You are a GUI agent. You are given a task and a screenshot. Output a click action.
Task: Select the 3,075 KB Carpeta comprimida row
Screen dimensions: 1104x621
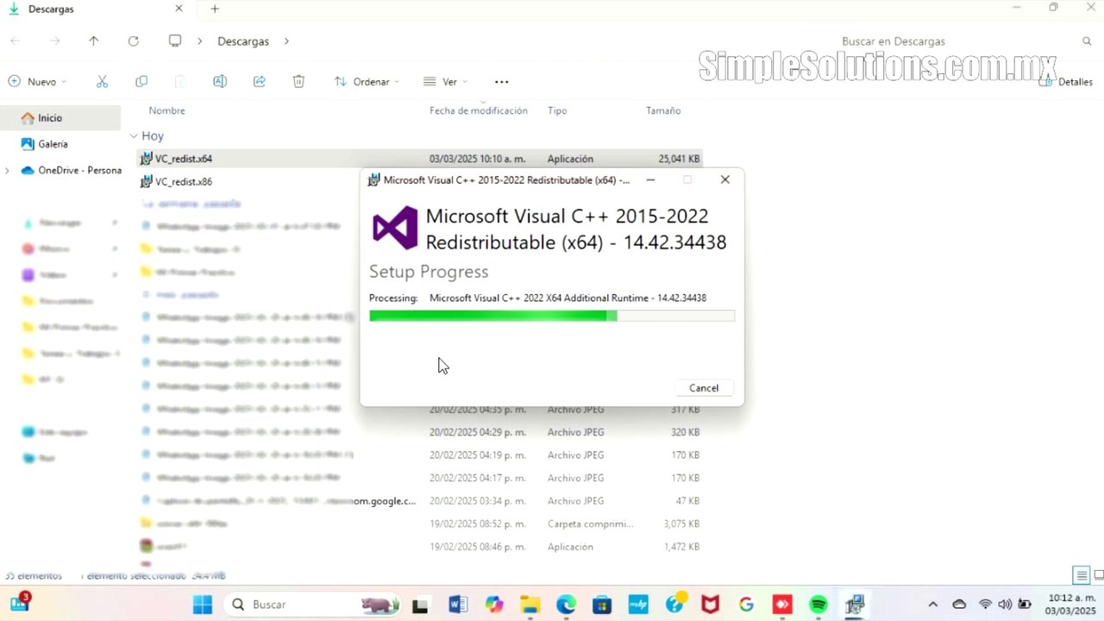420,524
